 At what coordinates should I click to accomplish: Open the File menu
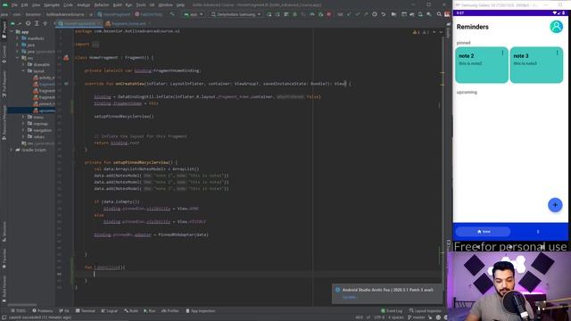pos(14,5)
